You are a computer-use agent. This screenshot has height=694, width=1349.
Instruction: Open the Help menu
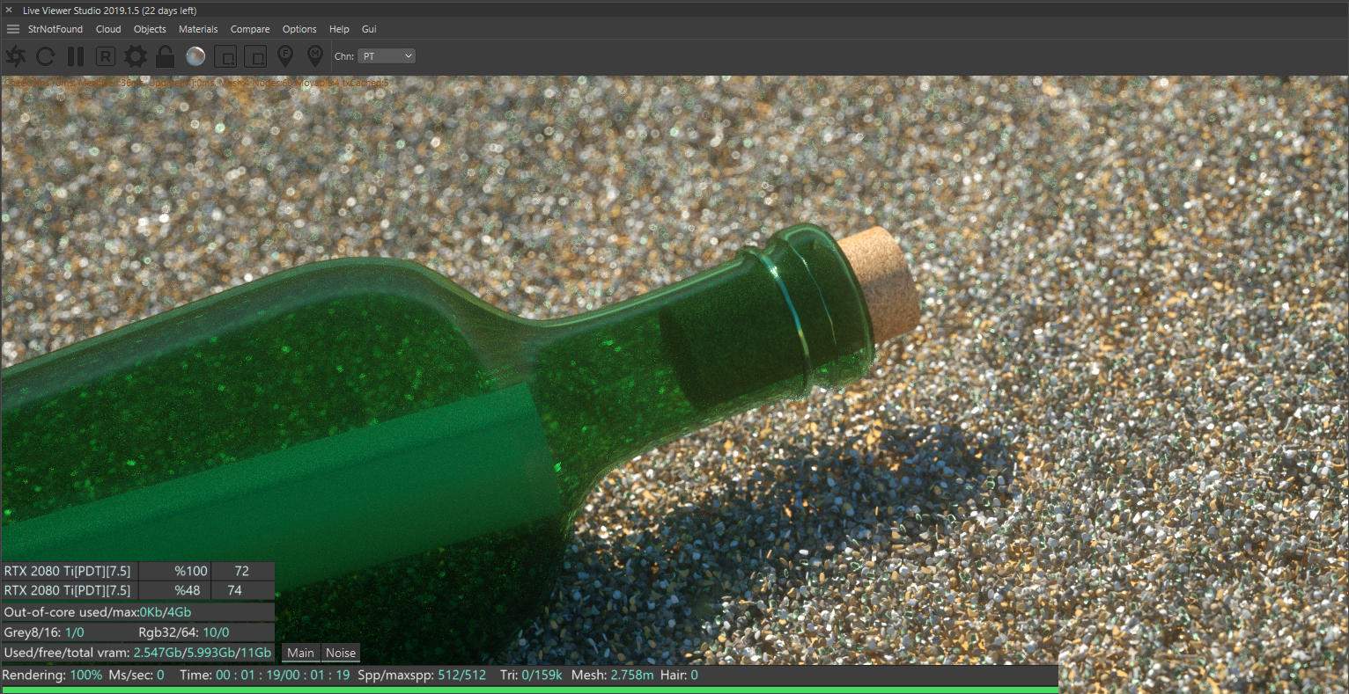(x=339, y=29)
